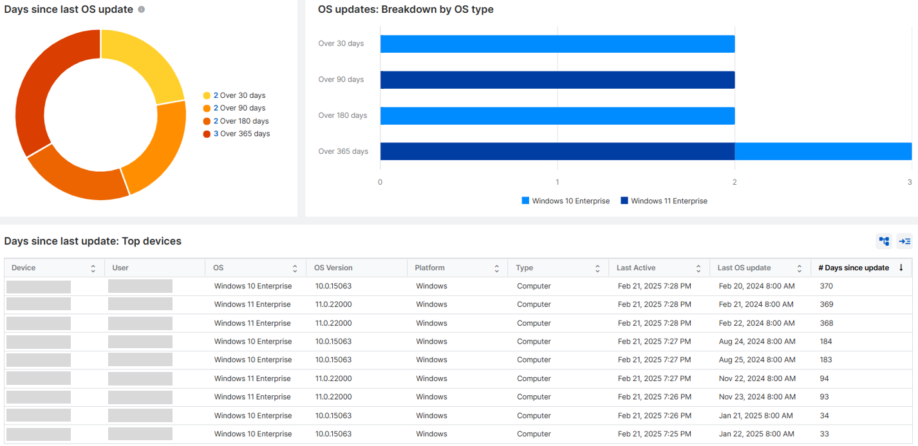The height and width of the screenshot is (446, 918).
Task: Click the User column header
Action: pos(120,268)
